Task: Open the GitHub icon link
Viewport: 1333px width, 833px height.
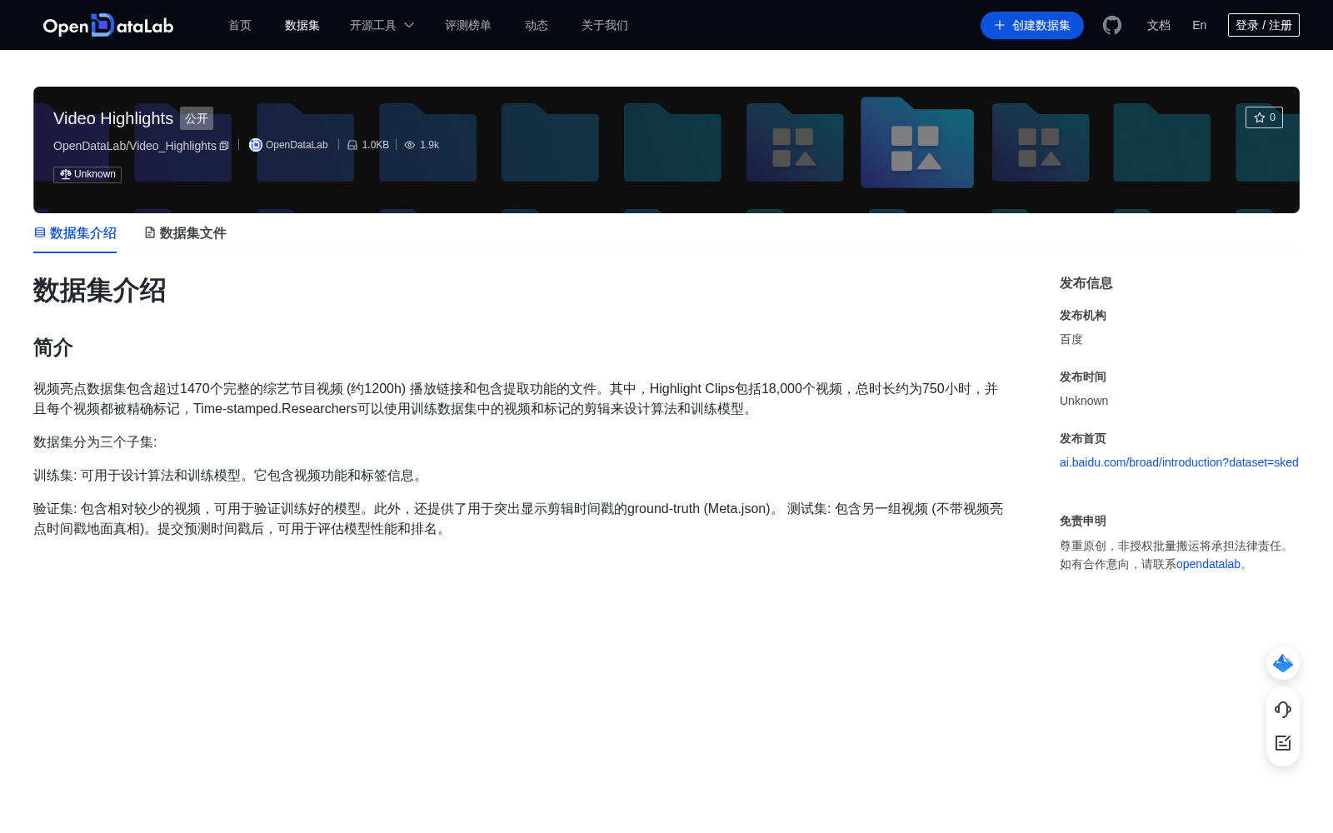Action: [x=1112, y=25]
